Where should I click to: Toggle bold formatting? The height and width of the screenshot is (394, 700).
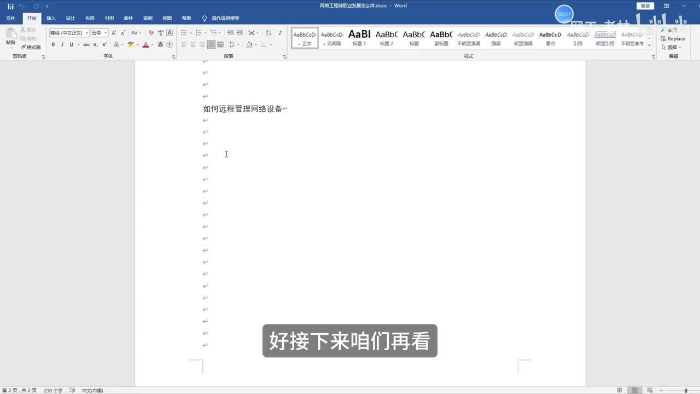click(x=53, y=44)
